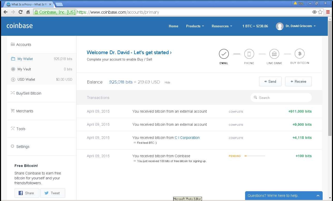Click the user avatar icon
333x201 pixels.
279,26
